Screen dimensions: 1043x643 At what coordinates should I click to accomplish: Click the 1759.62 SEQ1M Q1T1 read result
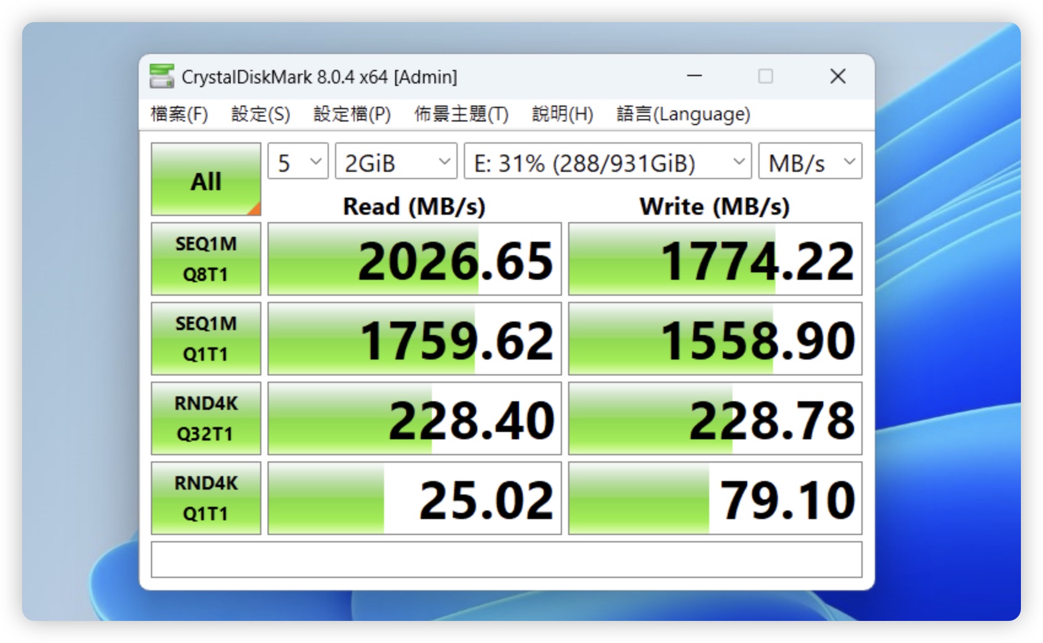[x=415, y=339]
